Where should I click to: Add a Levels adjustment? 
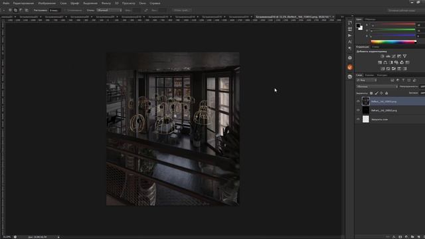[388, 56]
